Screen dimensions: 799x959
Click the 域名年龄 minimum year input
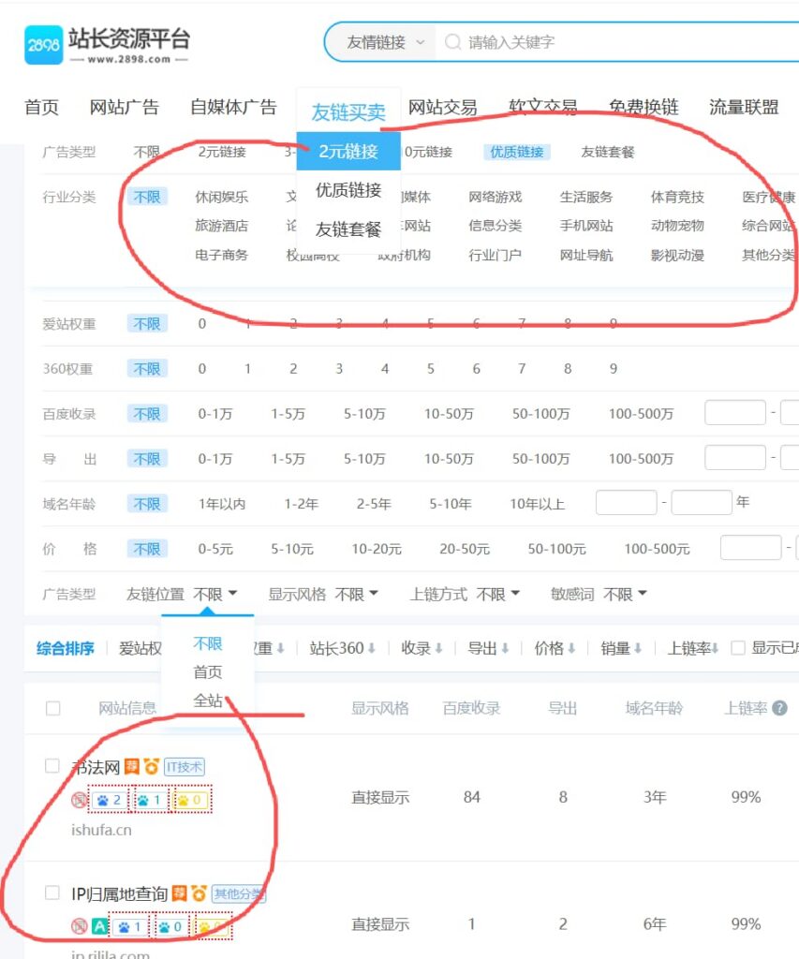626,502
